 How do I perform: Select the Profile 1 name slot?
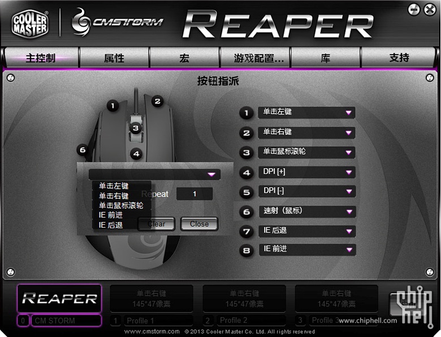point(158,321)
